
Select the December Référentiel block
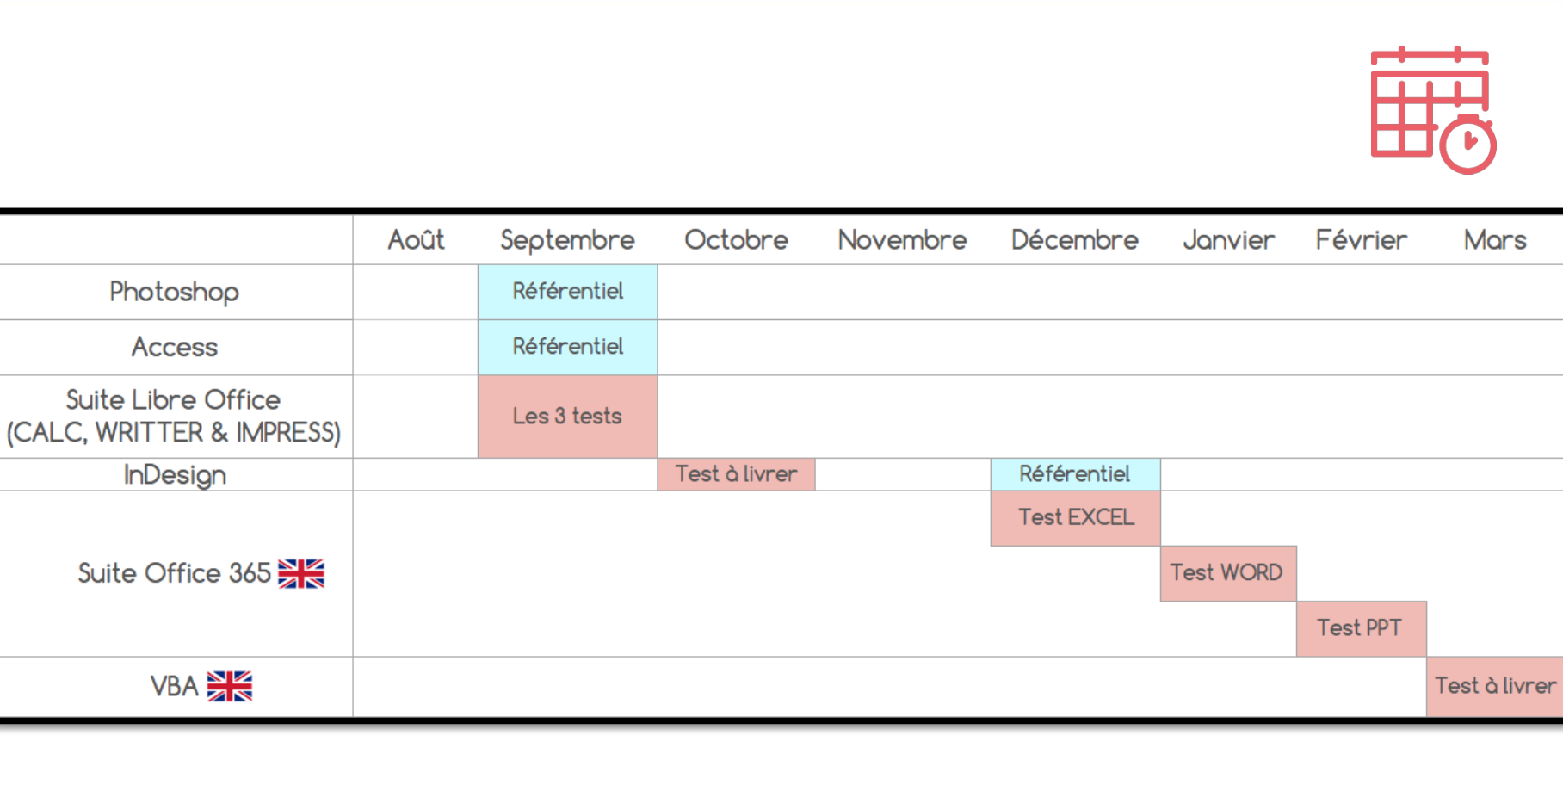click(1075, 474)
